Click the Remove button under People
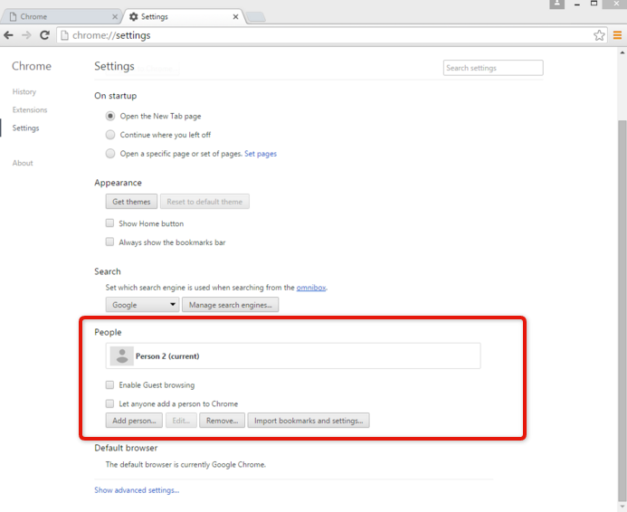The height and width of the screenshot is (512, 627). click(222, 421)
